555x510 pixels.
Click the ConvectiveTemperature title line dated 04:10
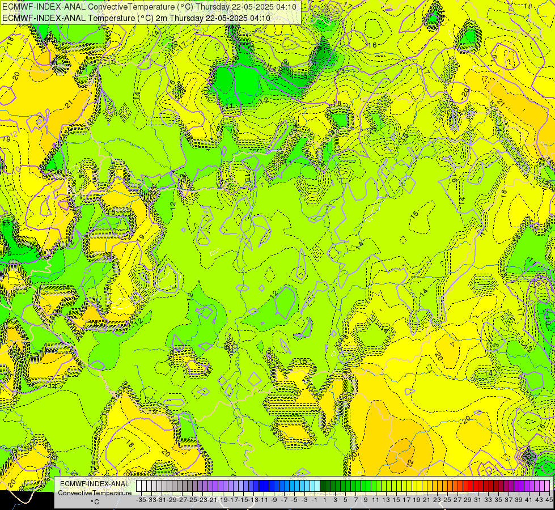click(149, 6)
